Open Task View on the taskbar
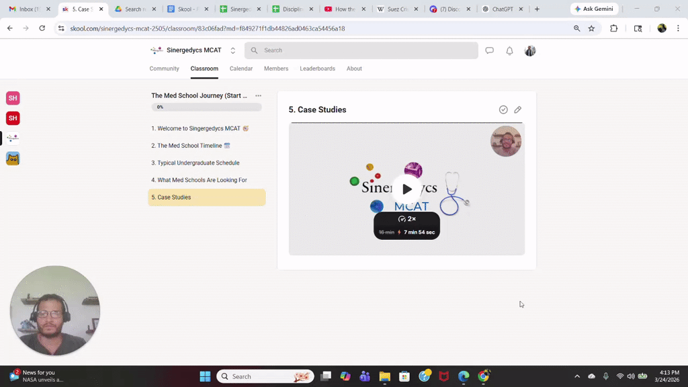 pos(326,376)
